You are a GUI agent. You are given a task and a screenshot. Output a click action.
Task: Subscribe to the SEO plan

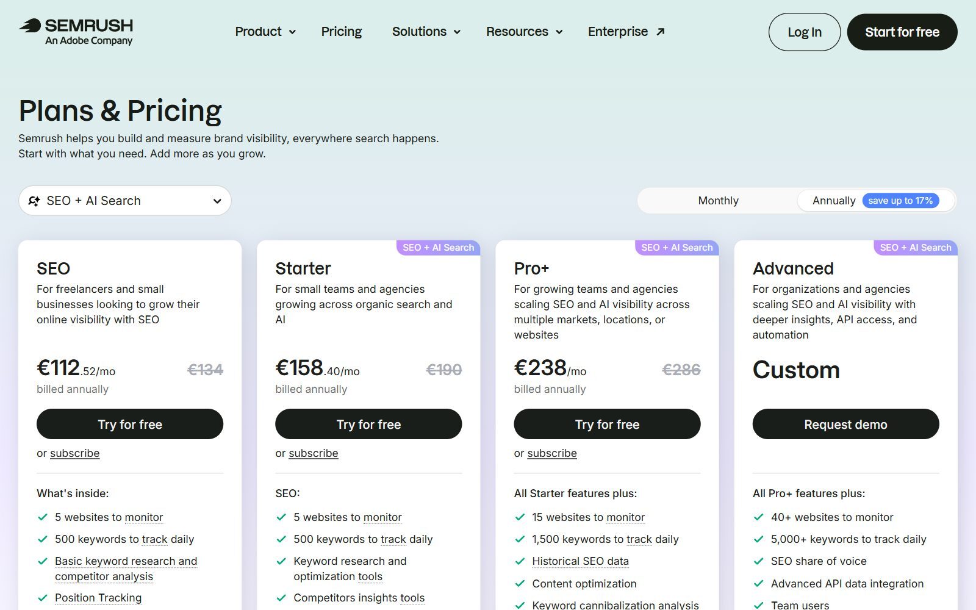click(x=74, y=453)
